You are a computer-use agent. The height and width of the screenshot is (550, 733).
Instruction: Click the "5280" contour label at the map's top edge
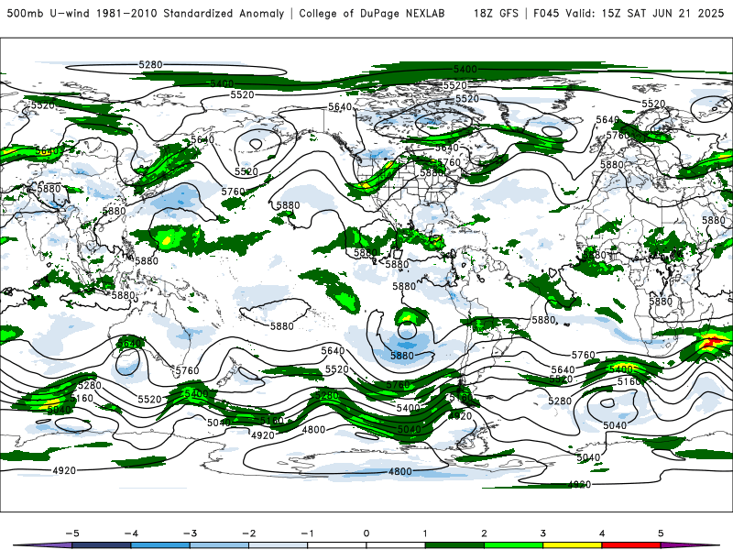pyautogui.click(x=150, y=64)
